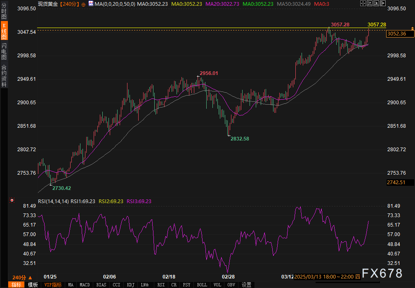Image resolution: width=415 pixels, height=288 pixels.
Task: Open the 240分 timeframe dropdown
Action: (x=21, y=277)
